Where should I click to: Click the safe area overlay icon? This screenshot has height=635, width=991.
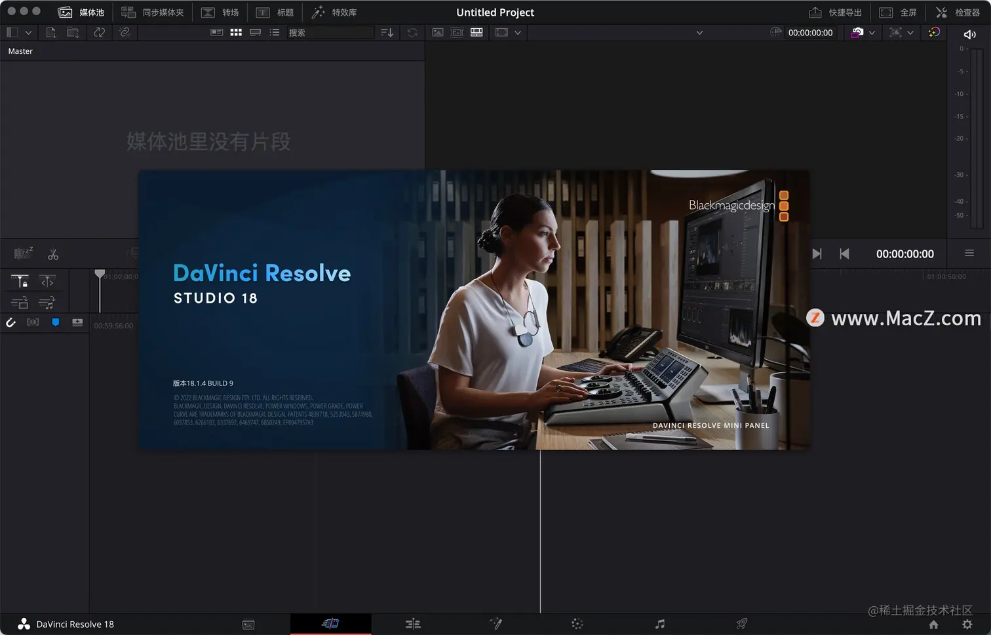click(501, 32)
